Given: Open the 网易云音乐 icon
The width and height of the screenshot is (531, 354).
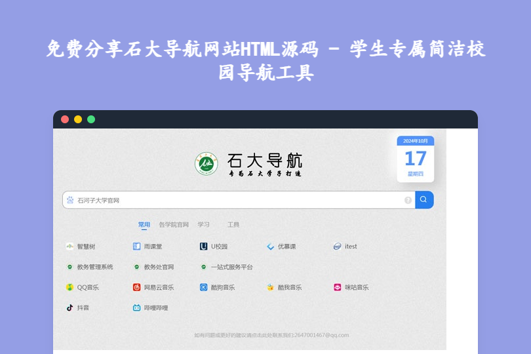Looking at the screenshot, I should click(x=136, y=287).
